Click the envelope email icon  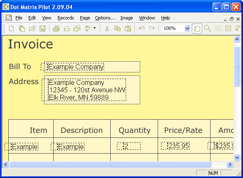[67, 29]
